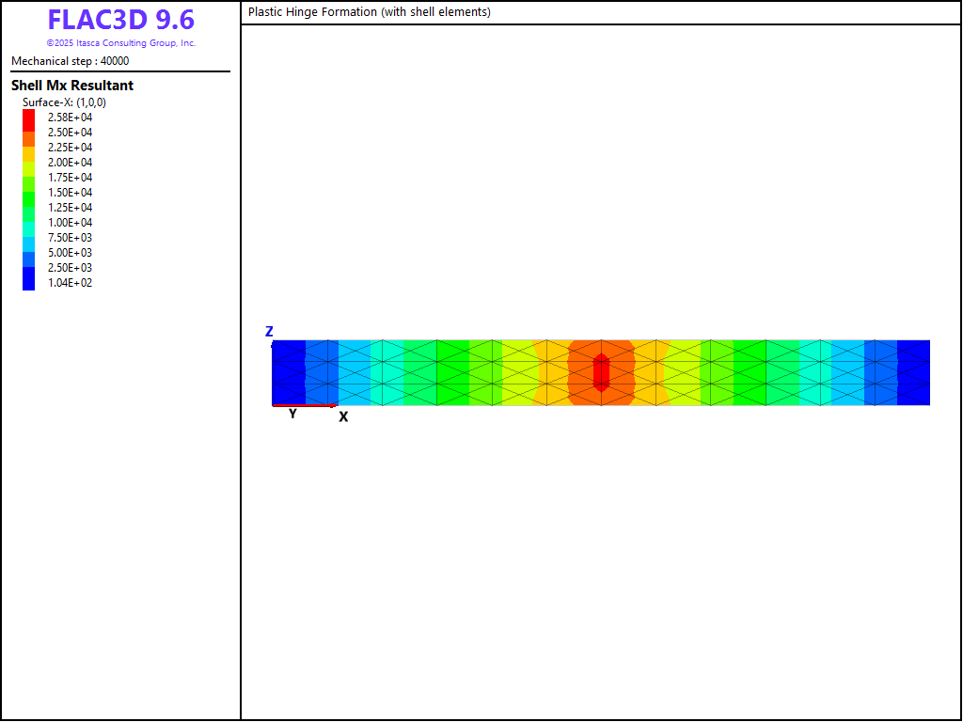Click the red plastic hinge zone at beam center
The height and width of the screenshot is (722, 963).
point(602,371)
